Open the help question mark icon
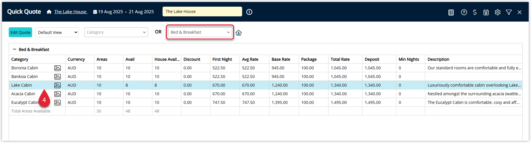The width and height of the screenshot is (531, 143). tap(464, 12)
